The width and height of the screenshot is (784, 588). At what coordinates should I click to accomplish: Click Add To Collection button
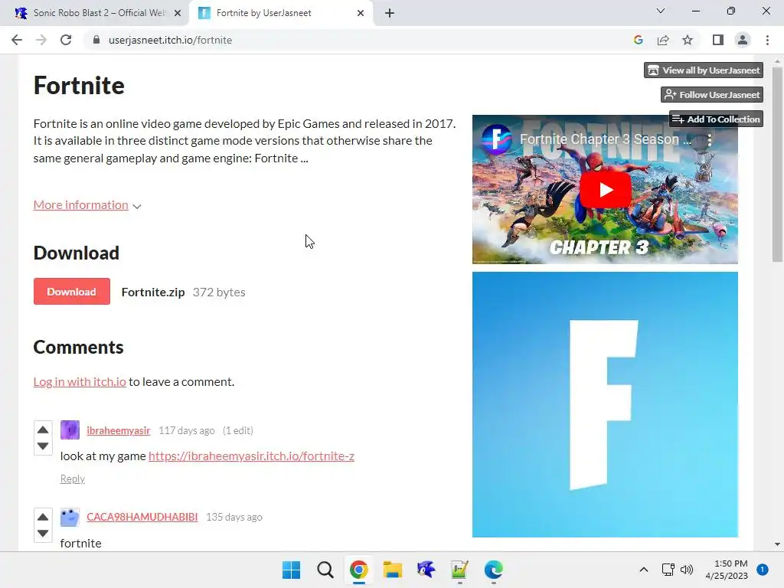(x=716, y=119)
